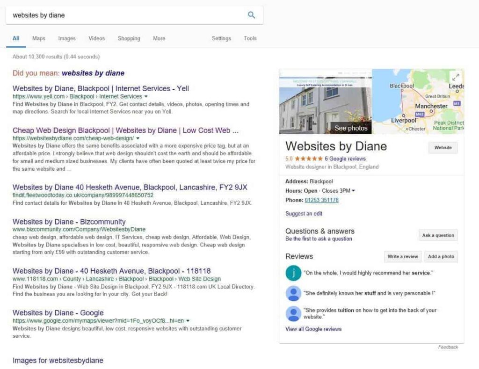The width and height of the screenshot is (479, 369).
Task: Click the '5.0' rating number
Action: [x=289, y=159]
